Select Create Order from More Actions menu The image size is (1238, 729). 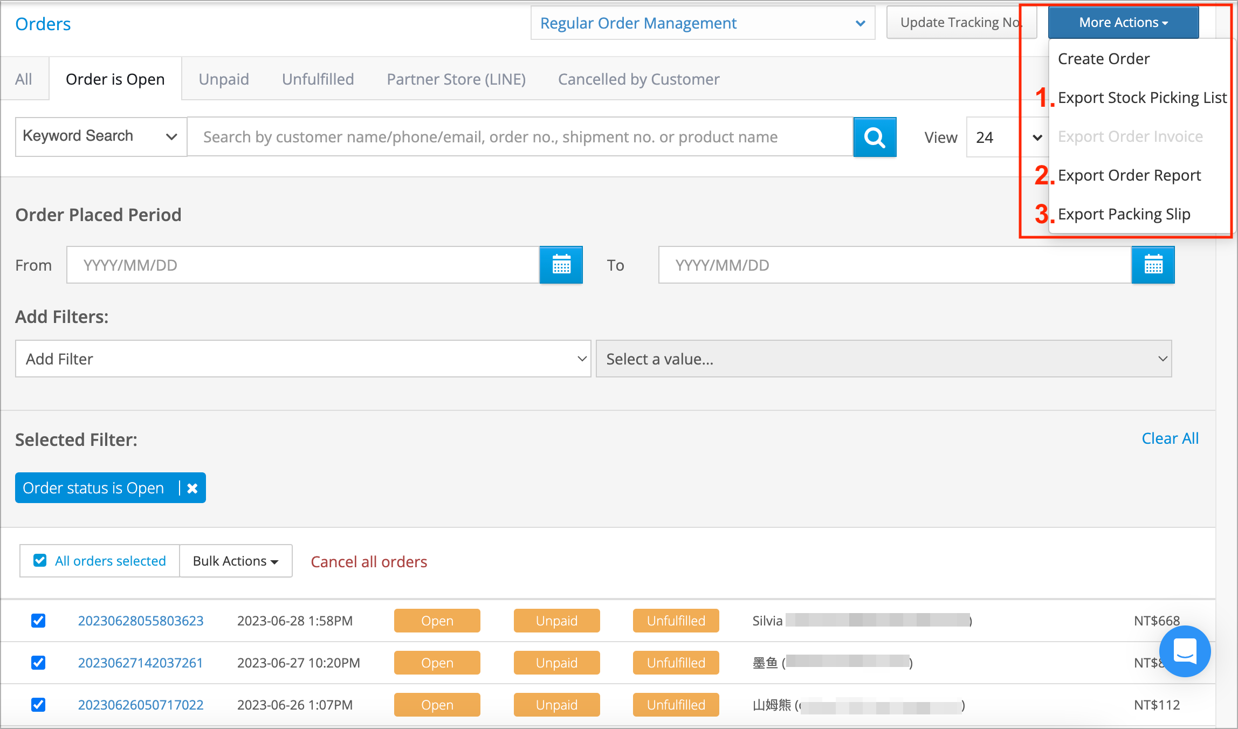point(1103,59)
